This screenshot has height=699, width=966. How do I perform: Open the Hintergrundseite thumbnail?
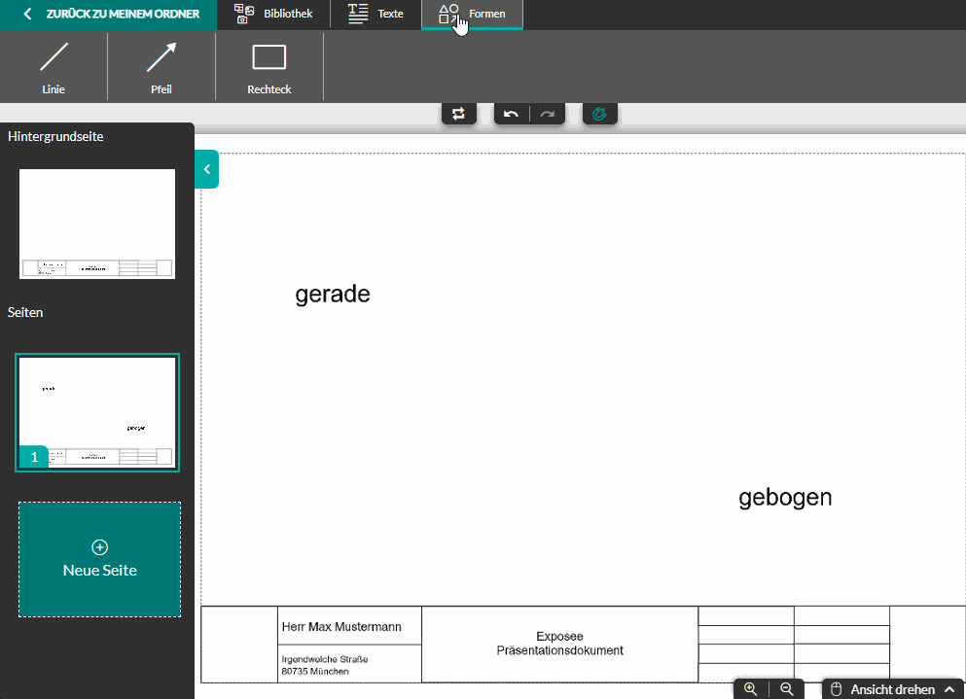click(x=97, y=224)
